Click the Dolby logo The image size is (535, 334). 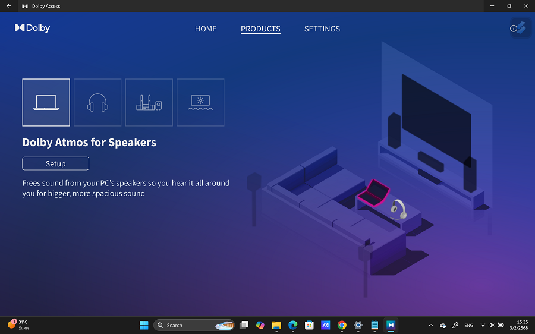point(32,28)
